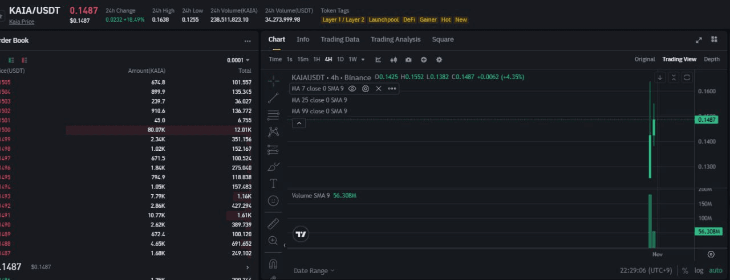
Task: Hide the MA 7 indicator line
Action: coord(352,89)
